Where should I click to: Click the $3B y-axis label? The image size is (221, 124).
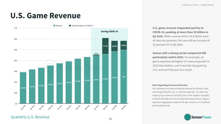tap(15, 71)
